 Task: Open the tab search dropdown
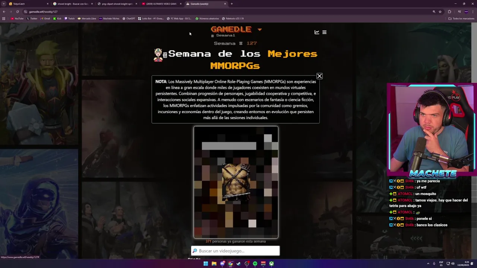tap(3, 4)
